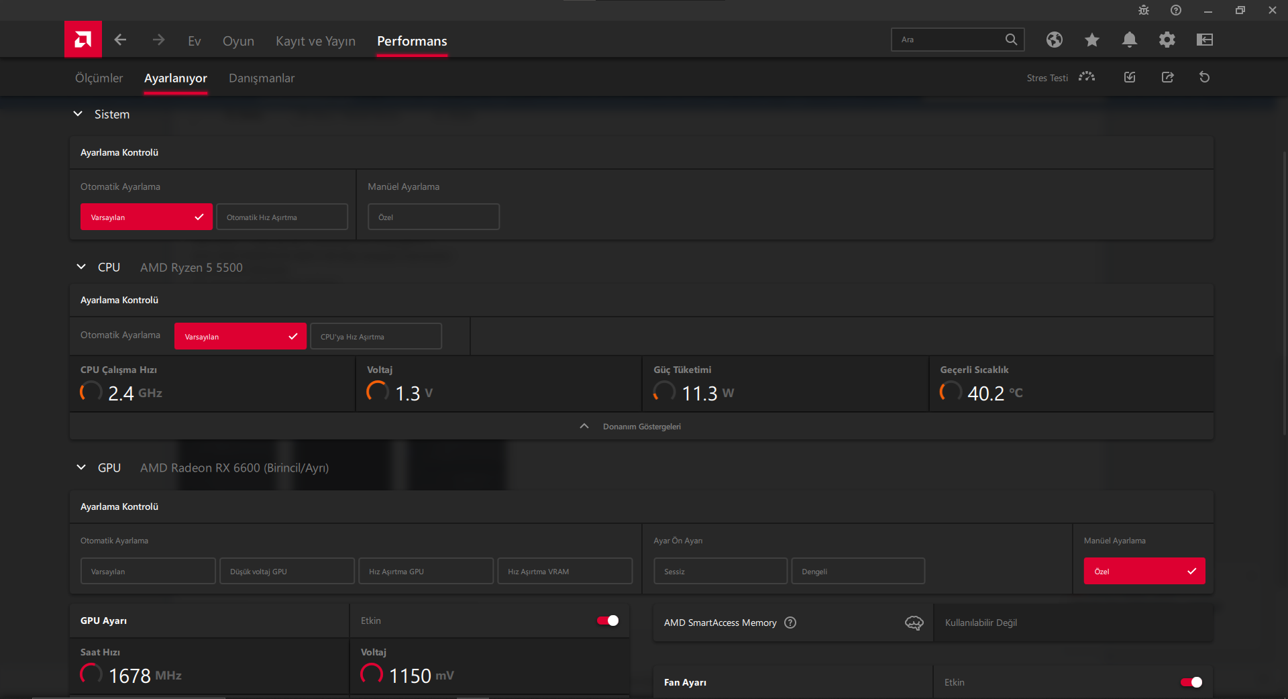Viewport: 1288px width, 699px height.
Task: Click the AMD SmartAccess Memory label
Action: pos(720,623)
